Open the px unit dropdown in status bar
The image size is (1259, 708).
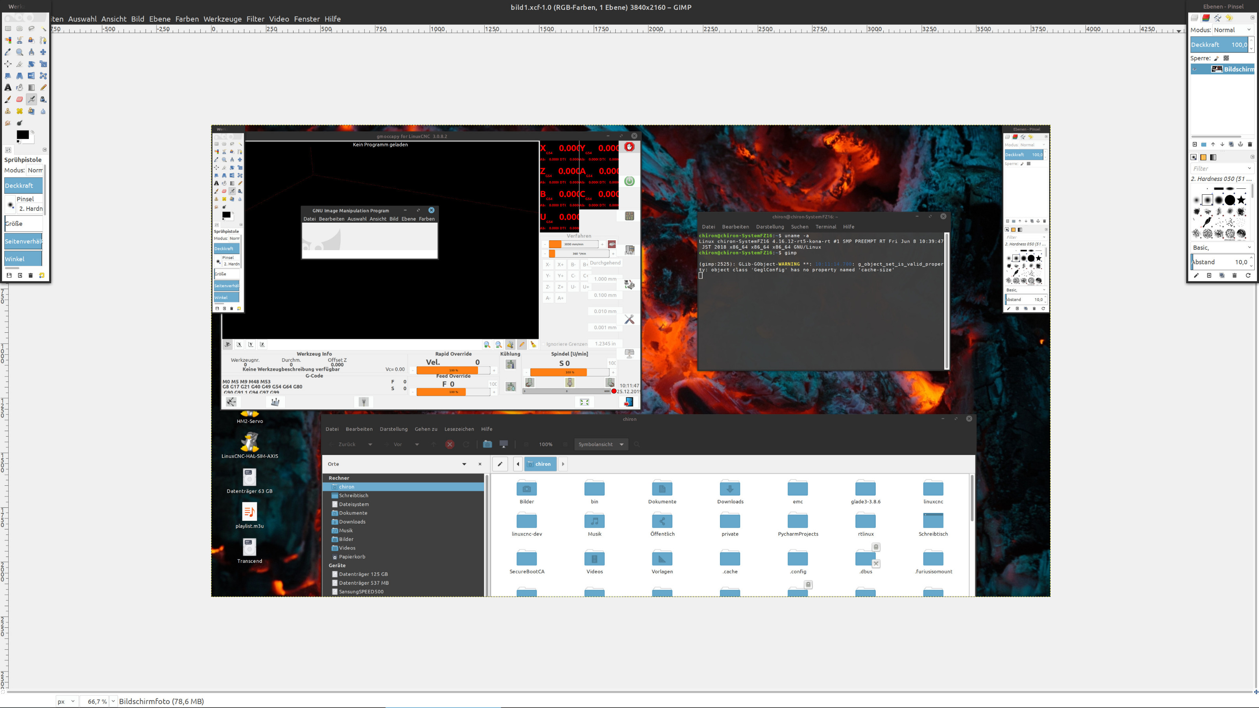66,701
